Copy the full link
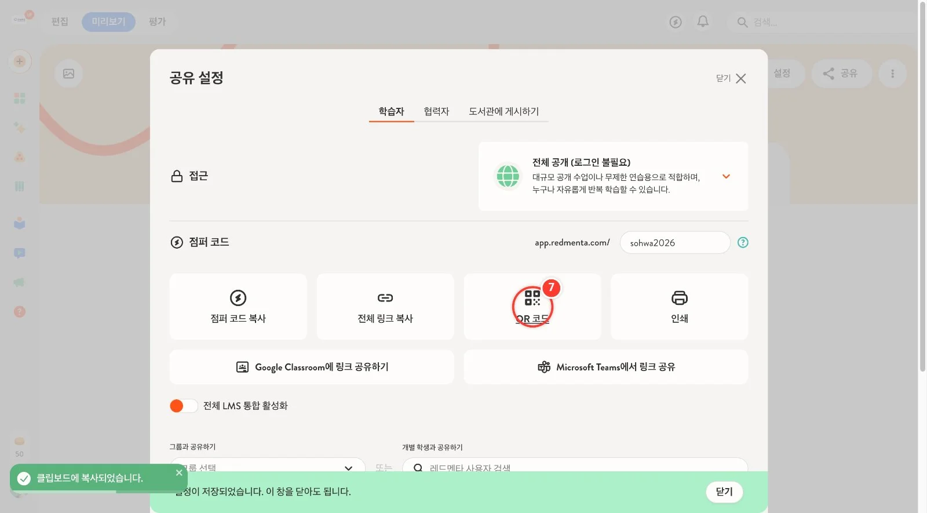The image size is (927, 513). point(385,307)
